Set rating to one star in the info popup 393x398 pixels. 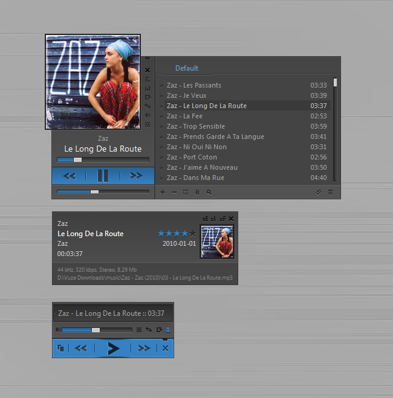point(161,233)
